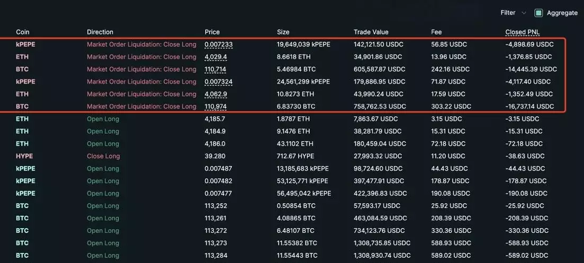The image size is (584, 263).
Task: Sort by the Price column header
Action: [x=212, y=32]
